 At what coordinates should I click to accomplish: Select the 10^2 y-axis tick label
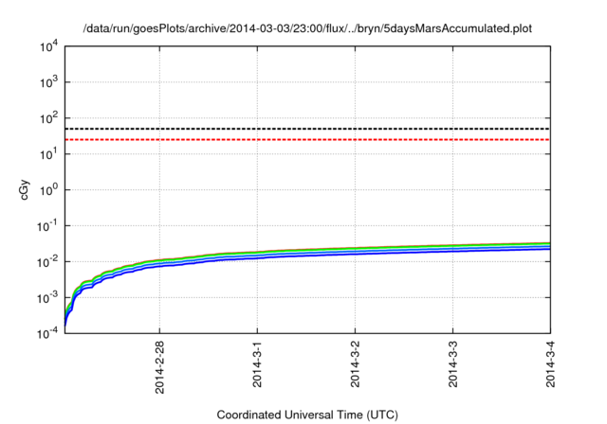tap(49, 117)
